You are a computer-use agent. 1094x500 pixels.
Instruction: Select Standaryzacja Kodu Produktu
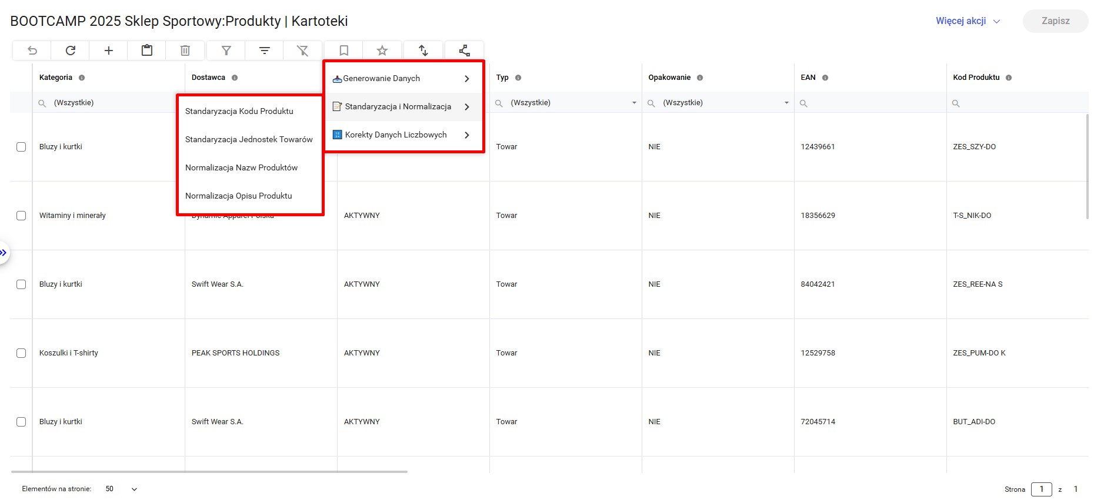click(239, 112)
